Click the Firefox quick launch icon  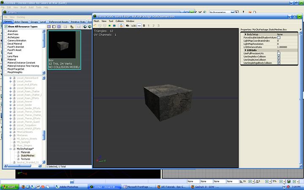pyautogui.click(x=23, y=187)
